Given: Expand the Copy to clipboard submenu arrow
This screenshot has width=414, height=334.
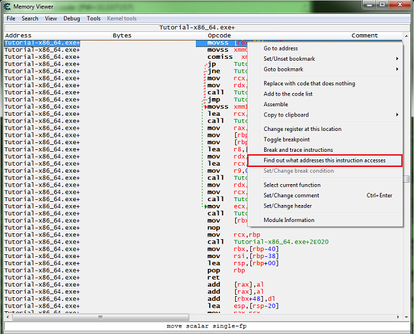Looking at the screenshot, I should (x=397, y=114).
